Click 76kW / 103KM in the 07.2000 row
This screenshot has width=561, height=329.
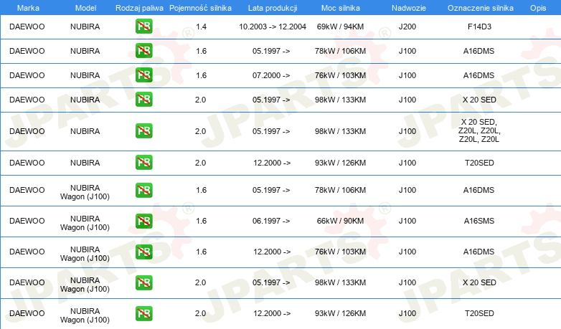[x=340, y=75]
